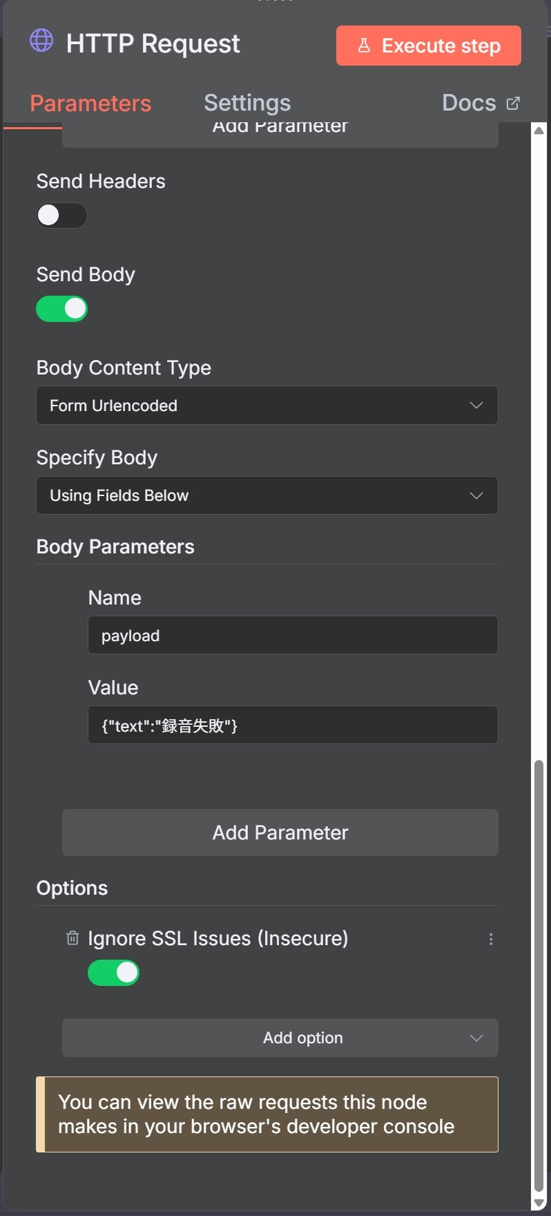Select the Parameters tab
This screenshot has width=551, height=1216.
(90, 104)
